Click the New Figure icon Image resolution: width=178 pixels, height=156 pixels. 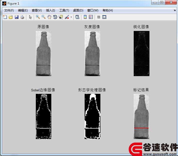(x=5, y=17)
